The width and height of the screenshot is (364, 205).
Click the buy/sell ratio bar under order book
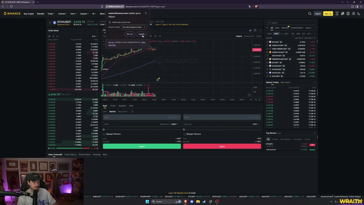click(x=73, y=148)
